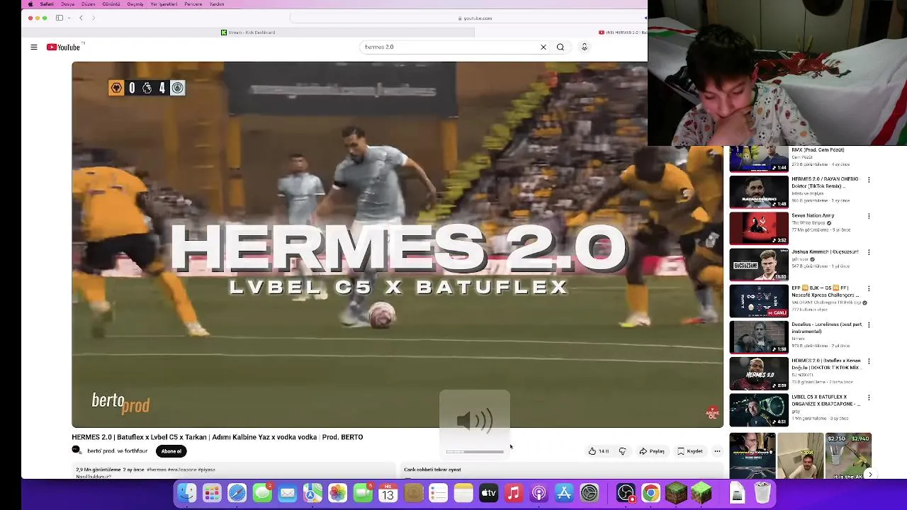Screen dimensions: 907x510
Task: Open Messages from the Dock
Action: point(262,493)
